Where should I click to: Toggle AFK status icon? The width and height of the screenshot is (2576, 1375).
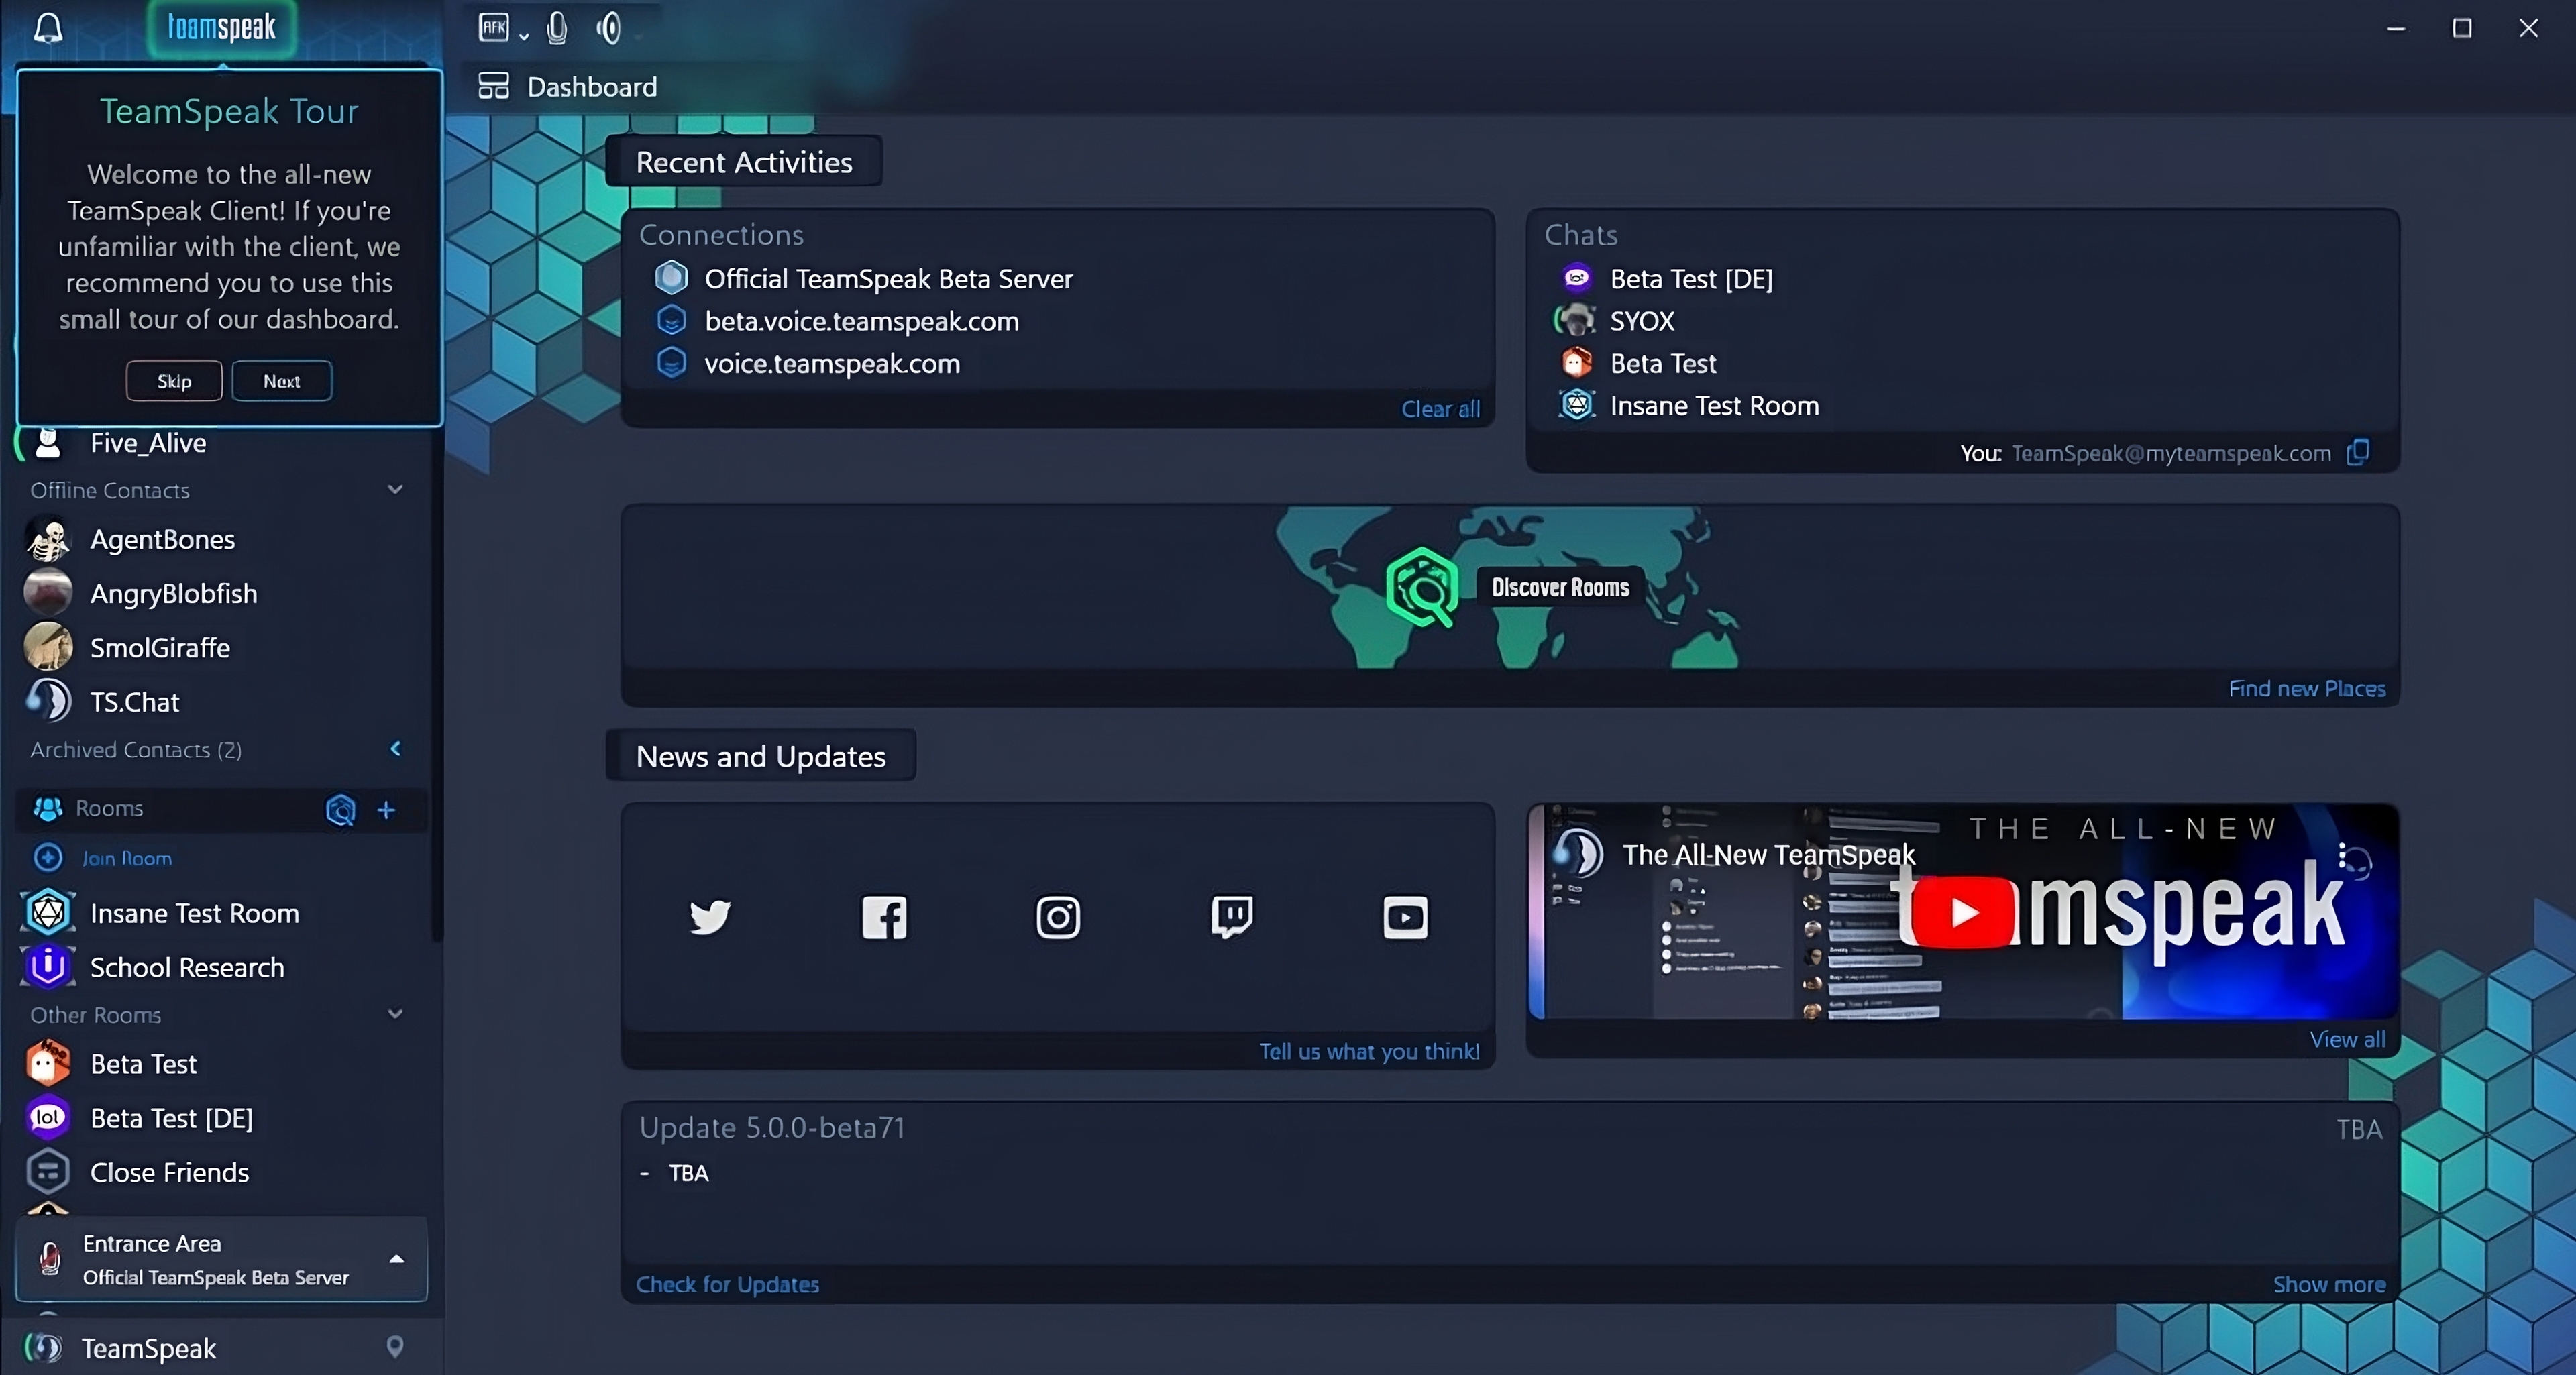pos(494,27)
